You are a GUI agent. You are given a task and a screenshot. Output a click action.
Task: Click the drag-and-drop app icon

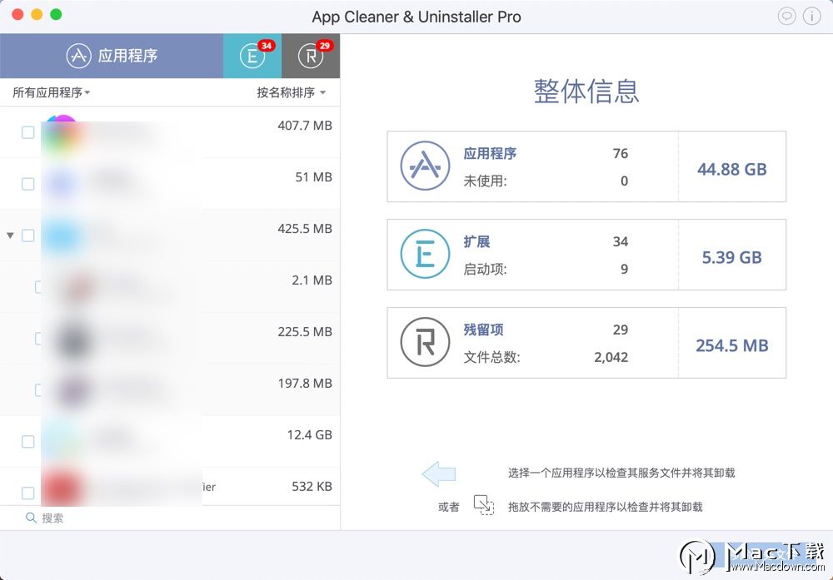pyautogui.click(x=483, y=505)
